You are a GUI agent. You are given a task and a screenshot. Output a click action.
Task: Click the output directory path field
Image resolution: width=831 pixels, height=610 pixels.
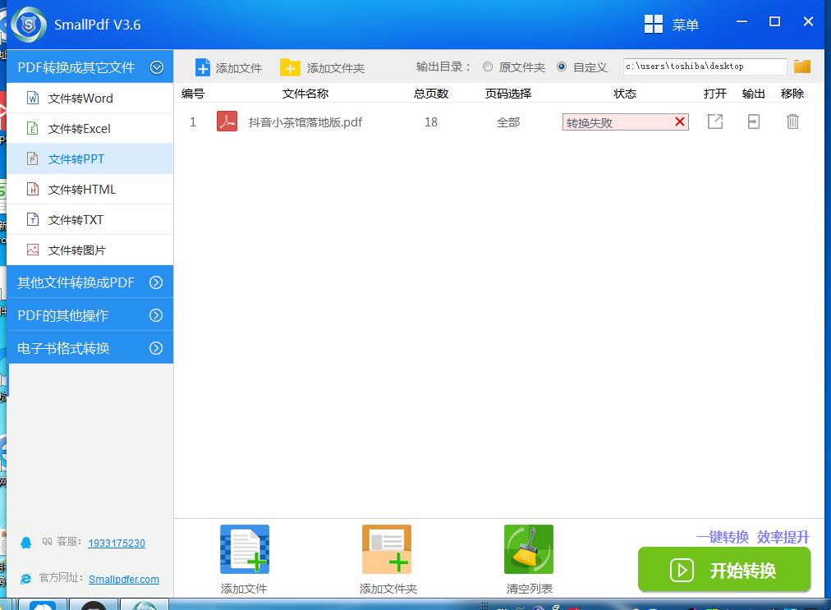click(x=704, y=67)
